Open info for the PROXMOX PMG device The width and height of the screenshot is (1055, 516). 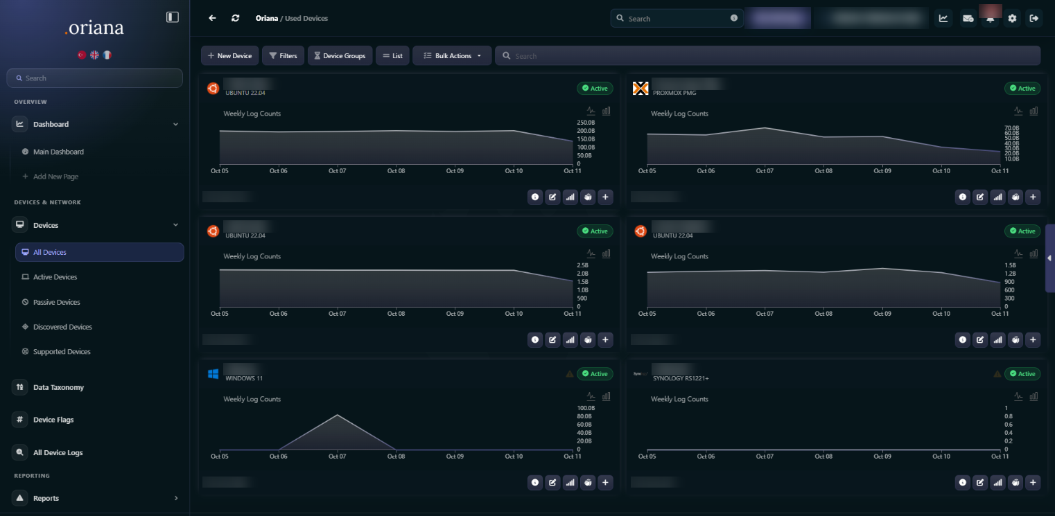[x=963, y=197]
